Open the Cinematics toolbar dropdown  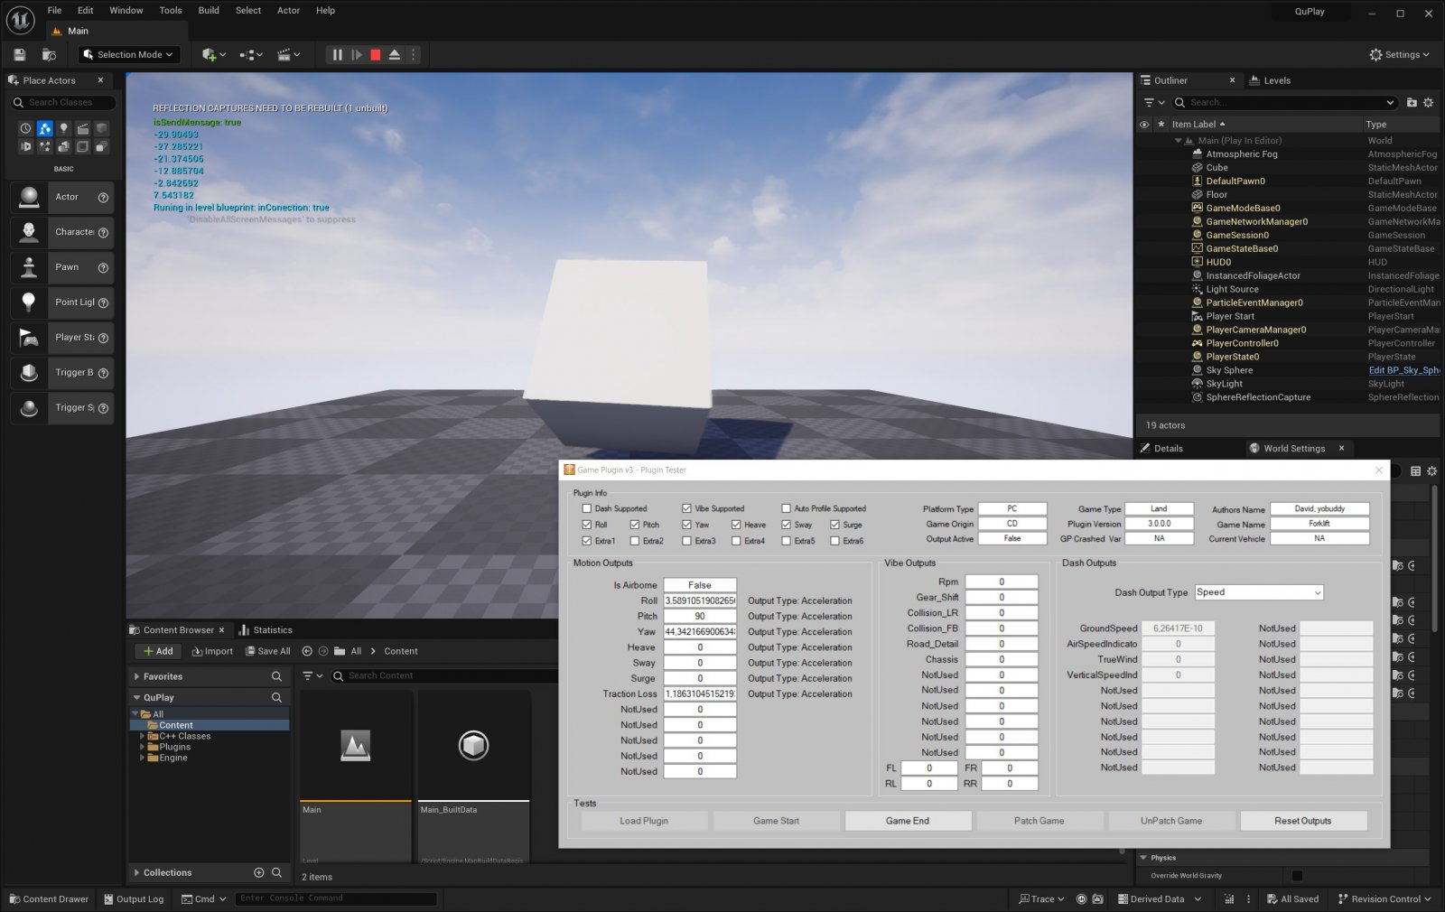(288, 55)
